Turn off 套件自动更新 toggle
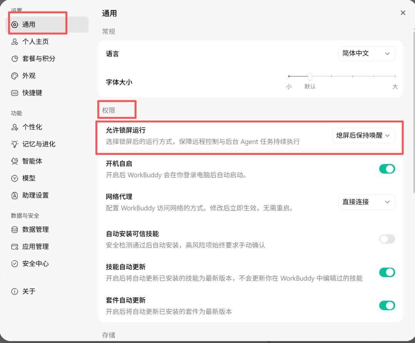Viewport: 415px width, 343px height. pos(387,305)
